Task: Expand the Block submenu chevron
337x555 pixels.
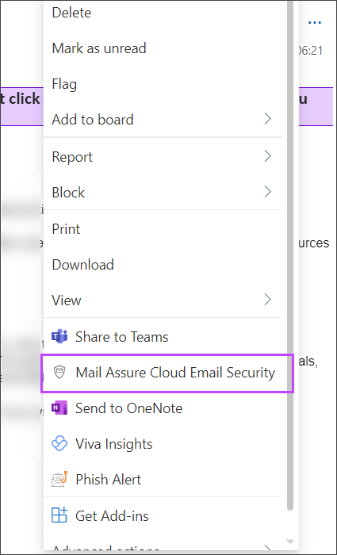Action: click(268, 192)
